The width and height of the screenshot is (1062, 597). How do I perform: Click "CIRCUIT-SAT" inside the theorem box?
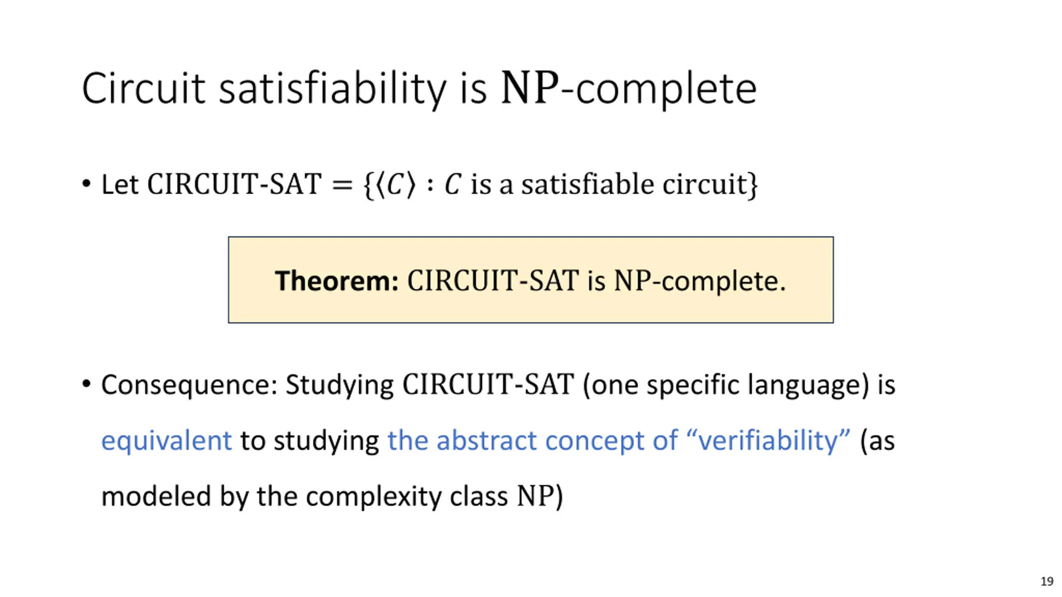pyautogui.click(x=493, y=281)
